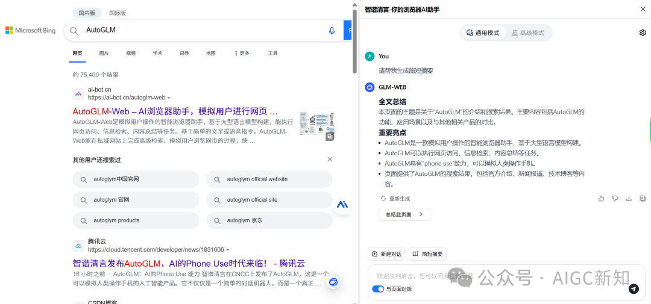651x304 pixels.
Task: Copy the summary response icon
Action: coord(643,199)
